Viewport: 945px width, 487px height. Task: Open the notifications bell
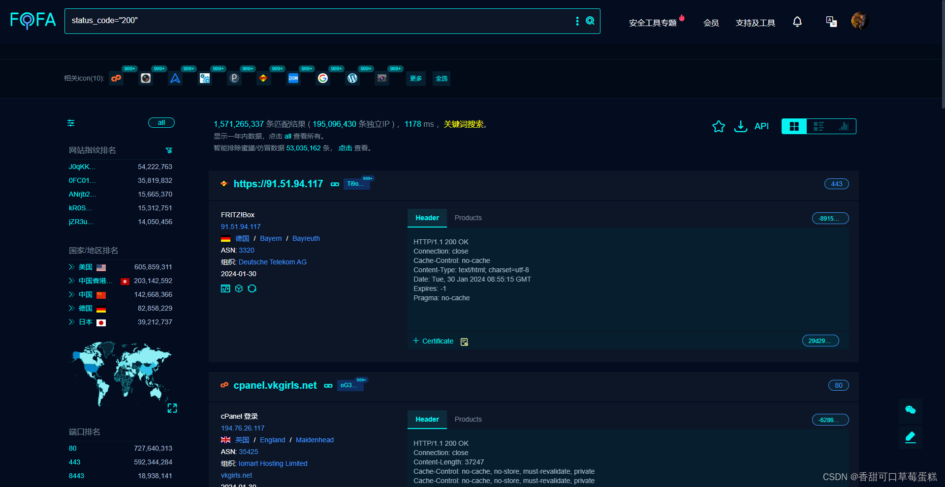point(797,22)
